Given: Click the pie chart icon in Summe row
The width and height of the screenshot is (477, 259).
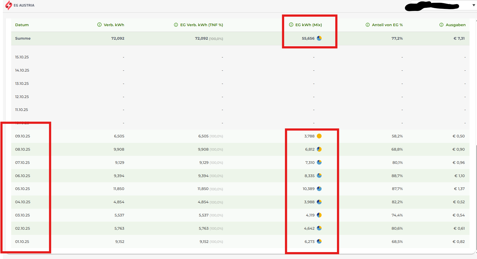Looking at the screenshot, I should (319, 38).
